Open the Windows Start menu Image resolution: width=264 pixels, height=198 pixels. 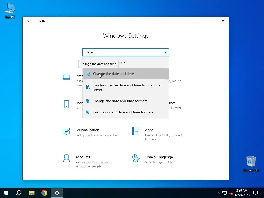(x=6, y=193)
